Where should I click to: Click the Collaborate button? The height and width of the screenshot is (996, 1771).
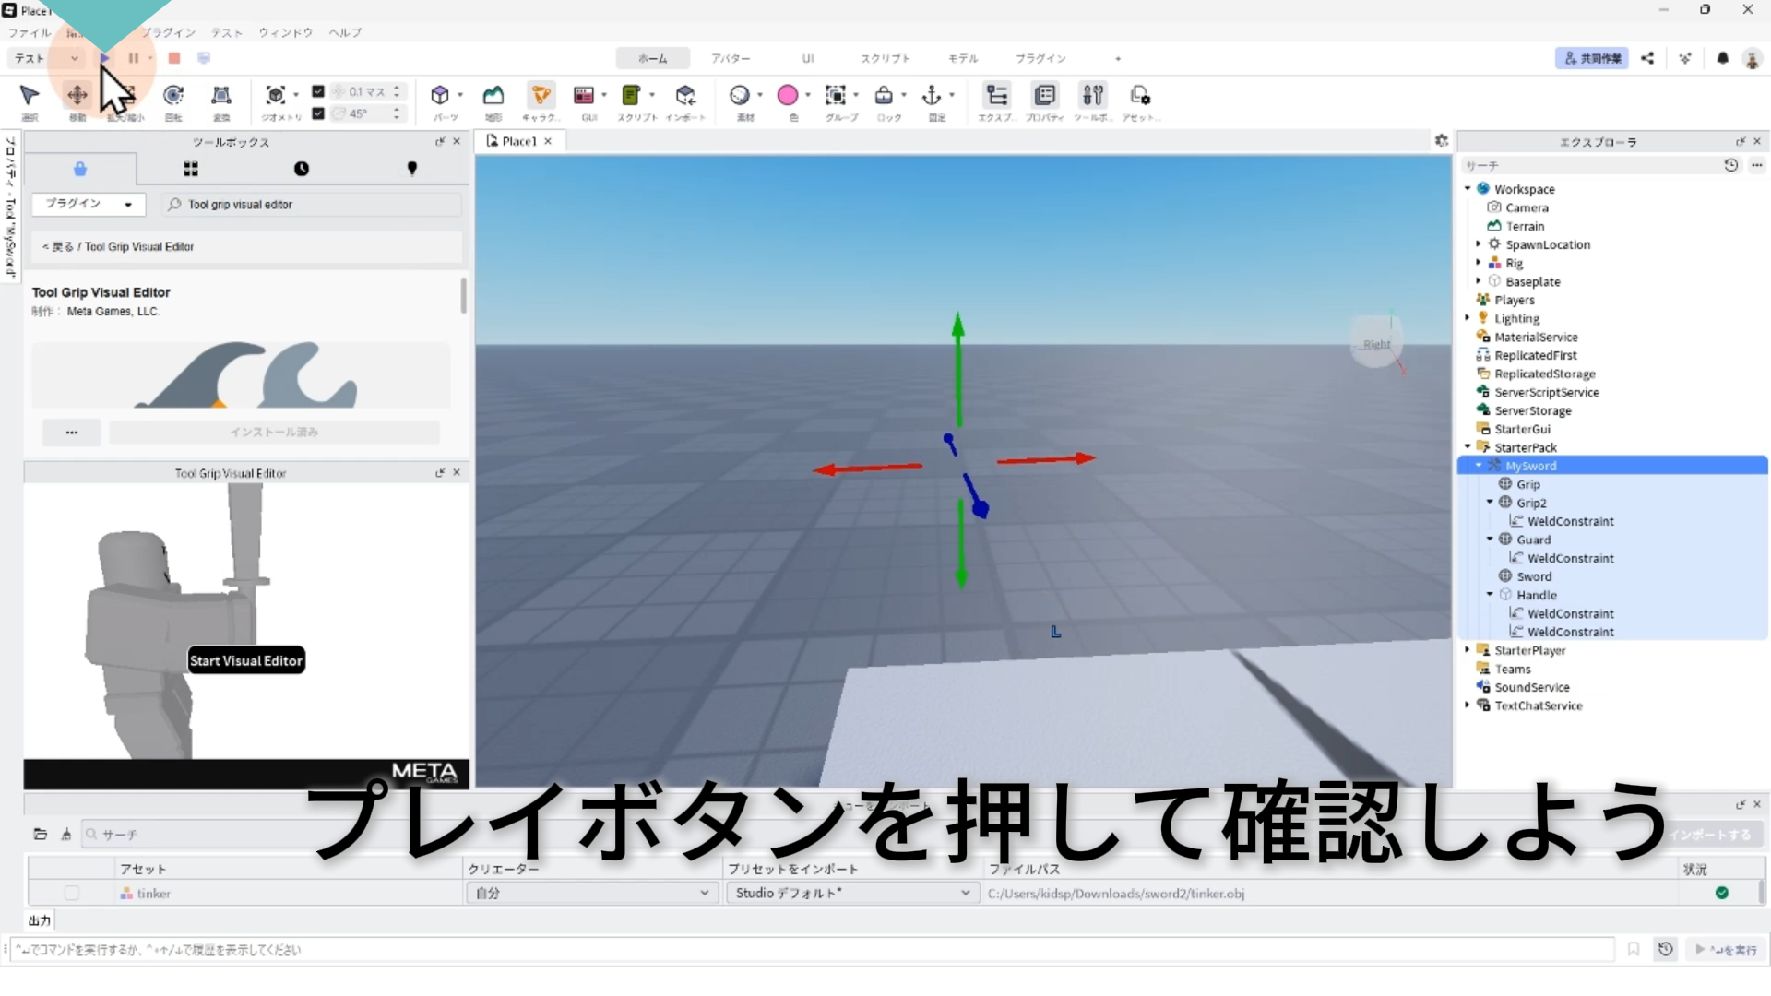click(1591, 58)
